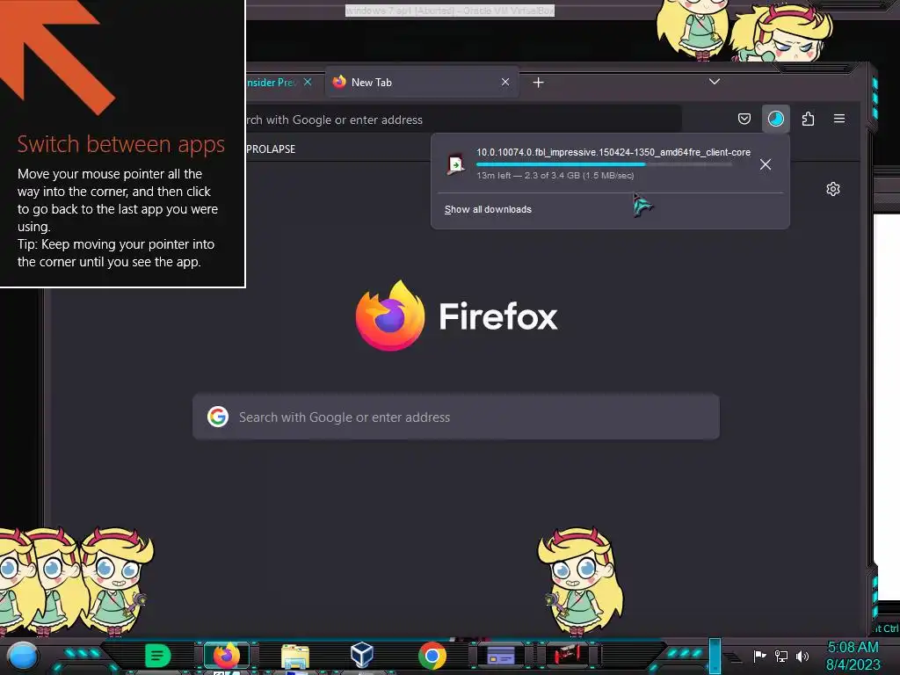Screen dimensions: 900x675
Task: Click the taskbar clock 5:08 AM
Action: [x=853, y=647]
